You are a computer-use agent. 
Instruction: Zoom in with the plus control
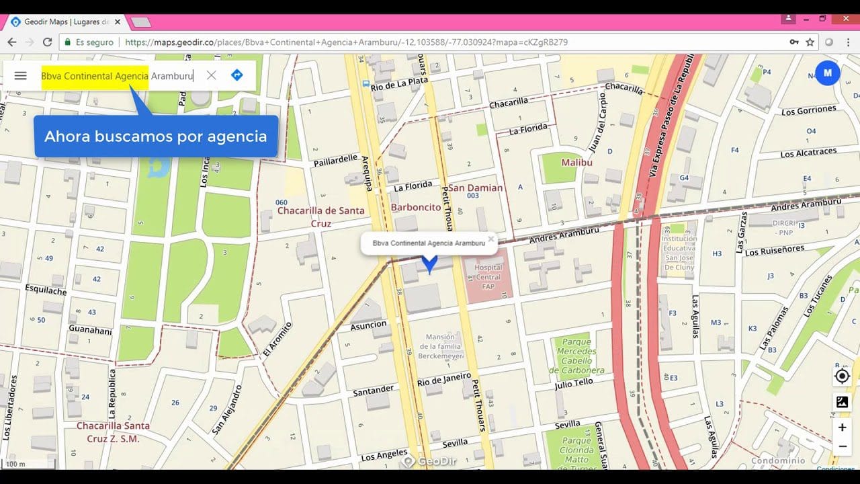click(x=842, y=427)
